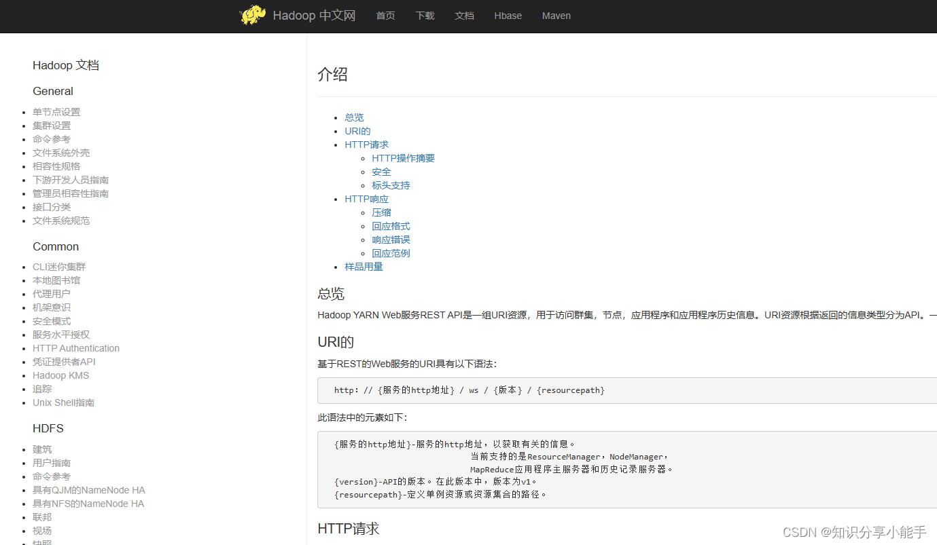Open the 文档 navigation item

[x=464, y=16]
